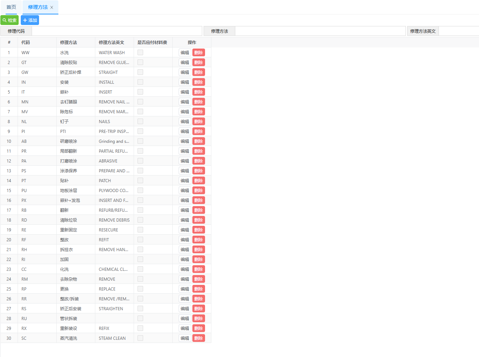Delete the GT 清除胶贴 row

click(x=198, y=63)
